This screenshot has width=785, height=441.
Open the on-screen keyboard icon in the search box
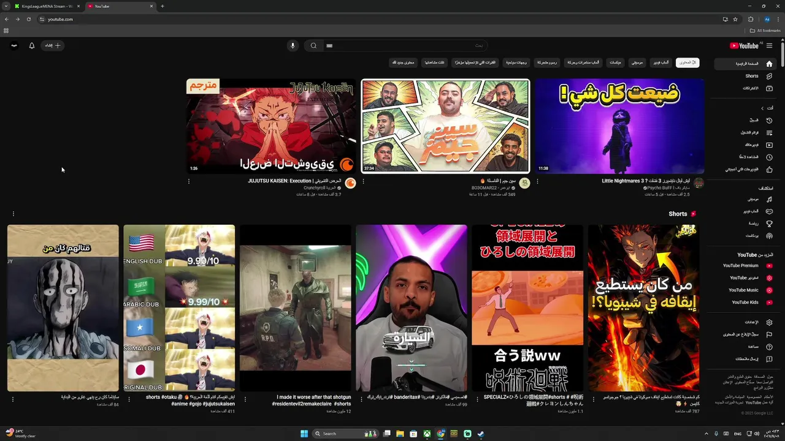tap(329, 45)
